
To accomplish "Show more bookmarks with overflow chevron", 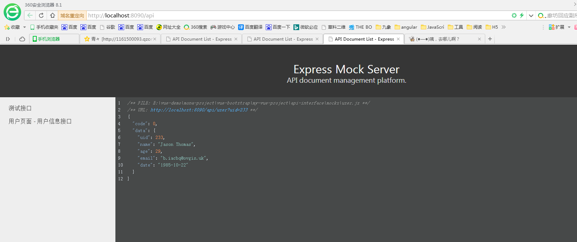I will [503, 27].
